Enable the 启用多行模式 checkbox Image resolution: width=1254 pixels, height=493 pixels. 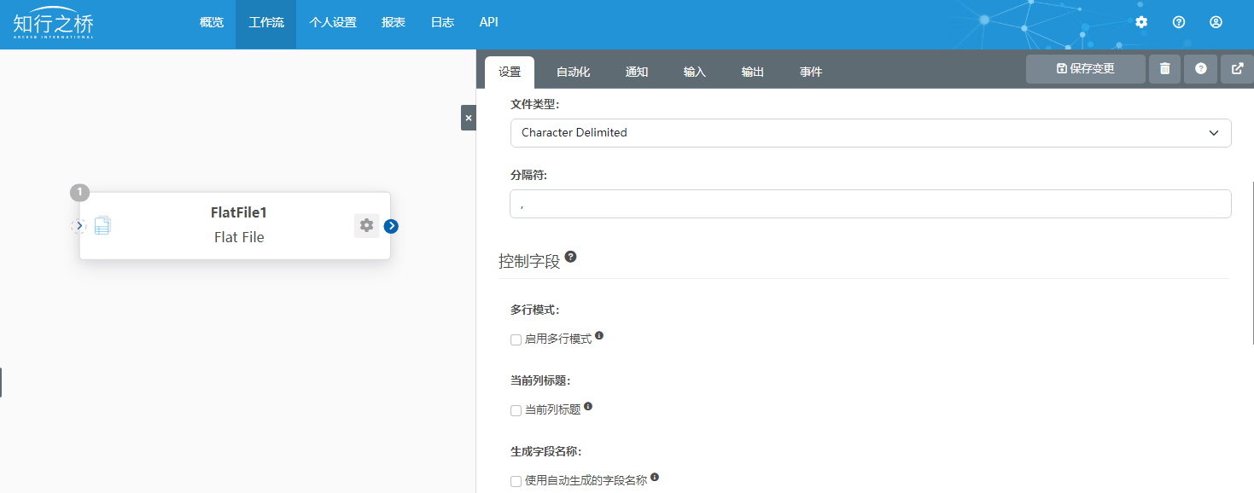tap(516, 339)
